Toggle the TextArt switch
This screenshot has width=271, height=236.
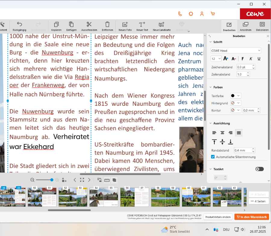[259, 169]
